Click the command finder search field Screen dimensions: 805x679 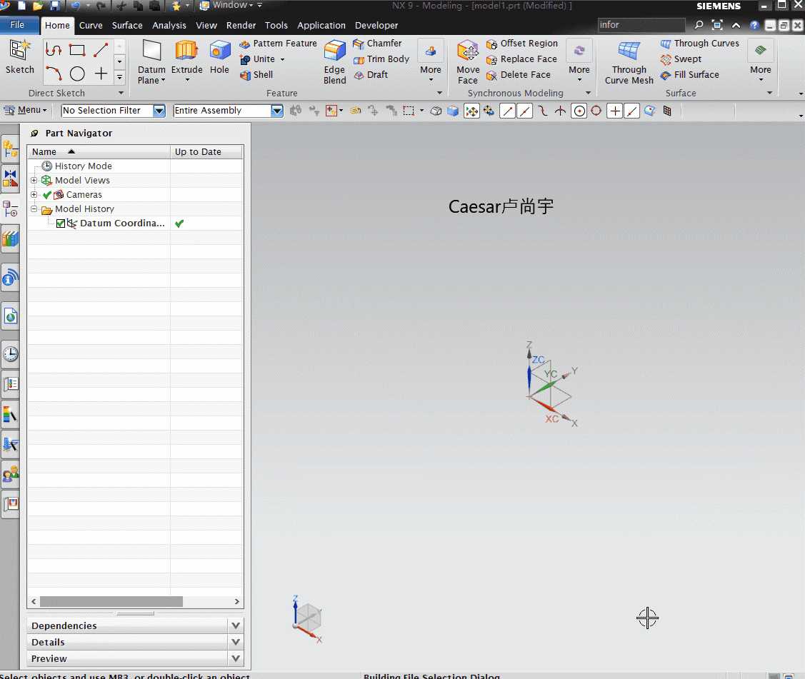coord(641,25)
